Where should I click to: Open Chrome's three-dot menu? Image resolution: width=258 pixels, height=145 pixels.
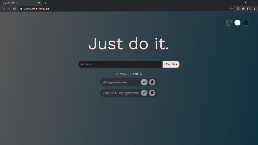tap(254, 9)
